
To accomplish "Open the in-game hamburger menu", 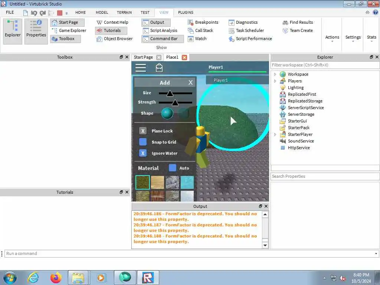I will 141,68.
